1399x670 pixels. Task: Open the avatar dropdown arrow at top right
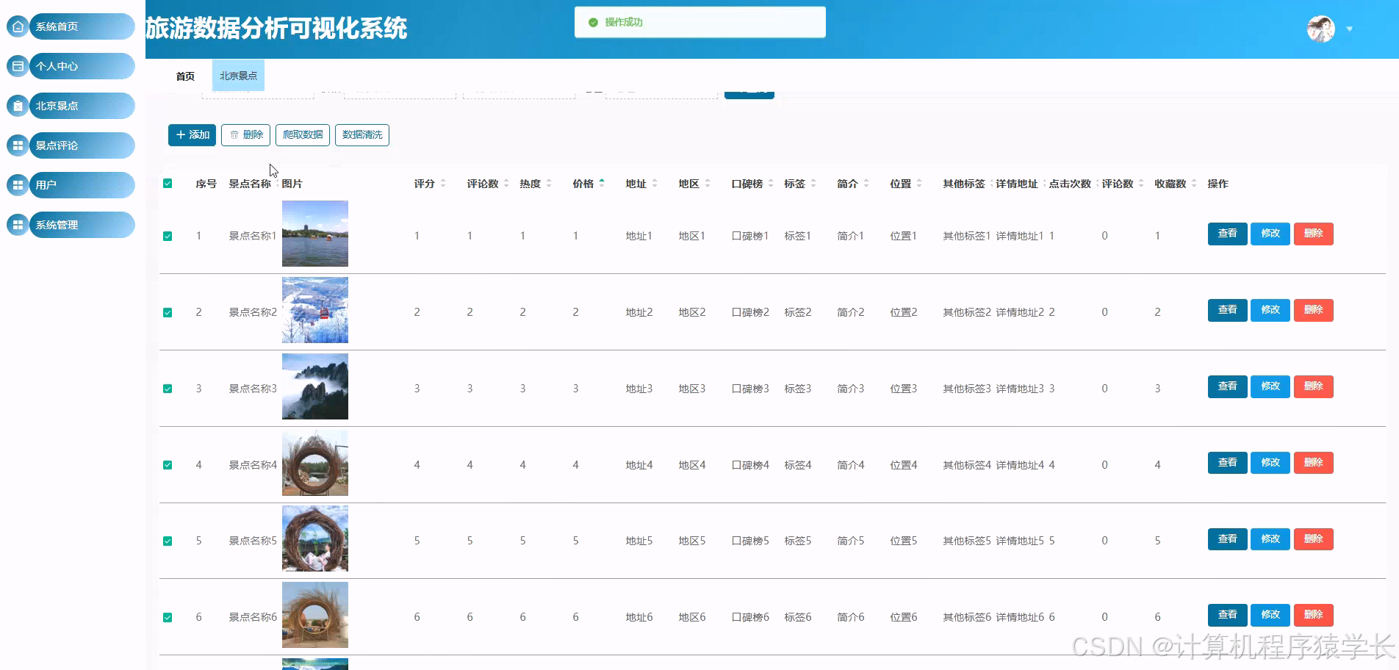pos(1350,29)
